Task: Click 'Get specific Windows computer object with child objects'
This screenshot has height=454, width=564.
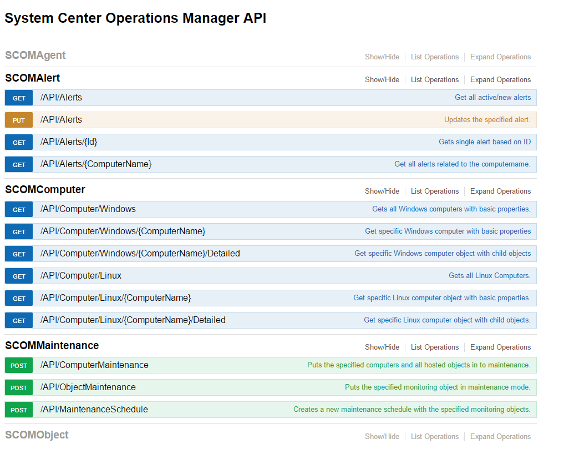Action: coord(443,254)
